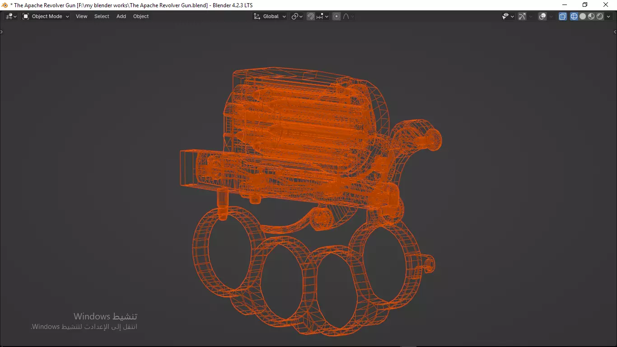Close the Blender window

606,5
